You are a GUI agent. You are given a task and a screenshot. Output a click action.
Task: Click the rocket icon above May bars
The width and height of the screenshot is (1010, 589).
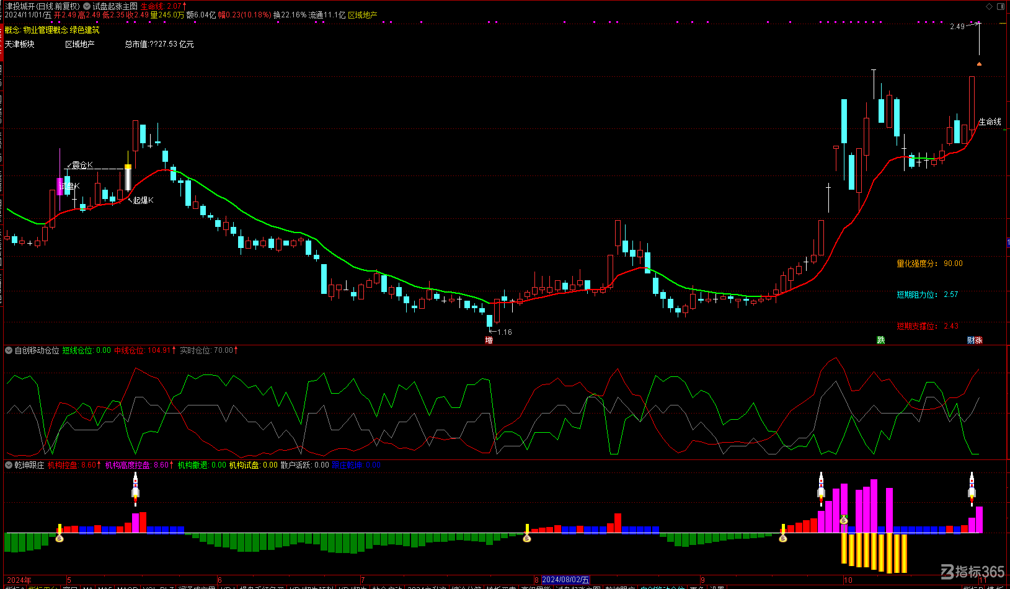pos(136,488)
